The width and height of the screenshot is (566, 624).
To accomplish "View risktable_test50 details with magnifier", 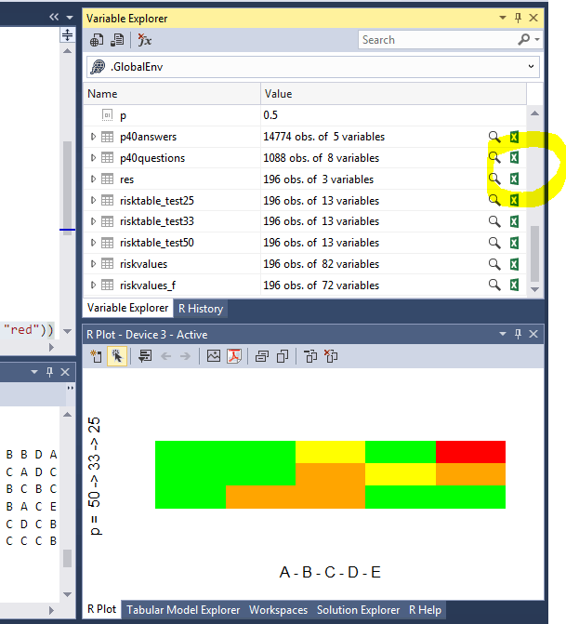I will tap(494, 243).
